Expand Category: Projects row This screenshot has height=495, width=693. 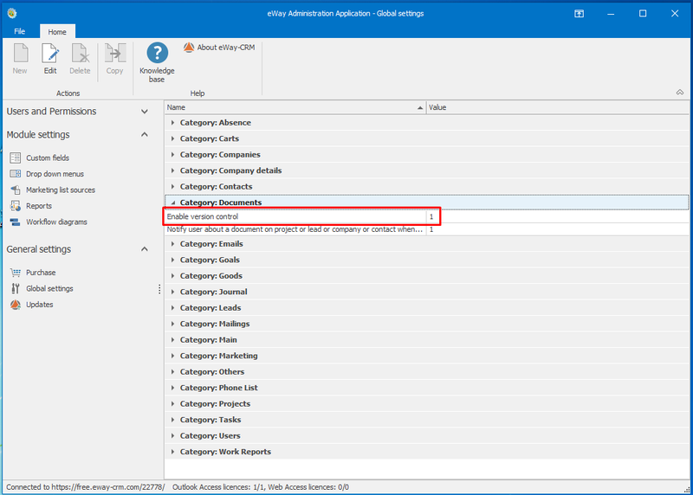click(x=172, y=403)
